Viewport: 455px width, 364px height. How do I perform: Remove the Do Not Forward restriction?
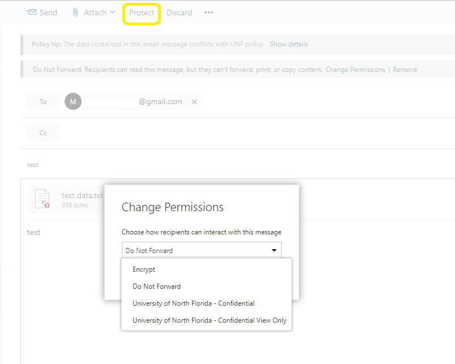click(x=405, y=70)
